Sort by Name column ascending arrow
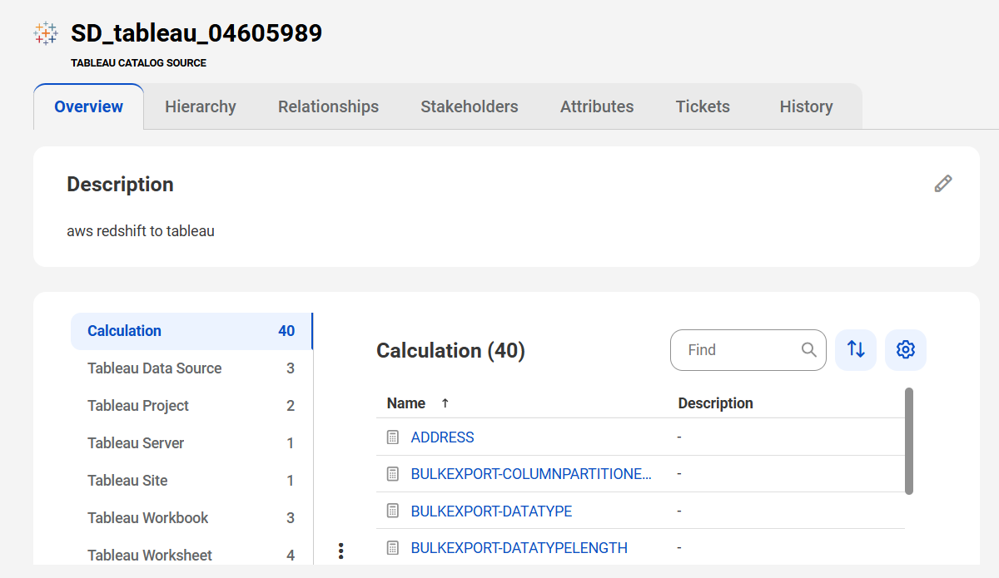This screenshot has height=578, width=999. [x=445, y=403]
